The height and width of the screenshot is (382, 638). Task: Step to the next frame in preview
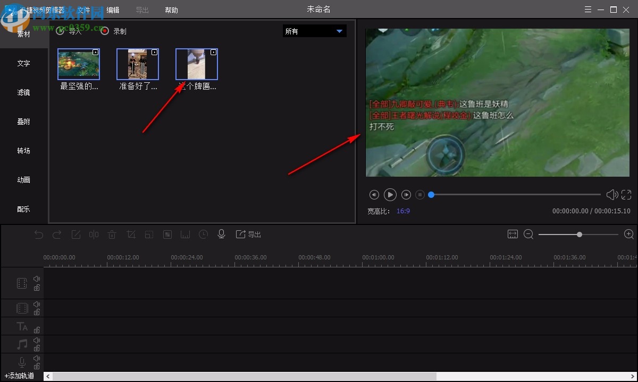pos(406,195)
